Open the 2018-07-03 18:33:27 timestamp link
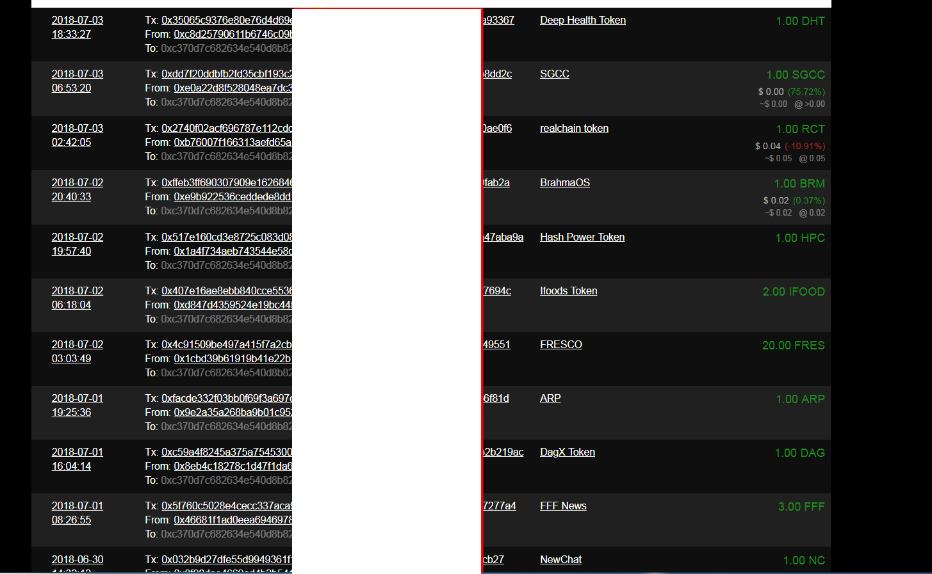932x574 pixels. [x=78, y=28]
